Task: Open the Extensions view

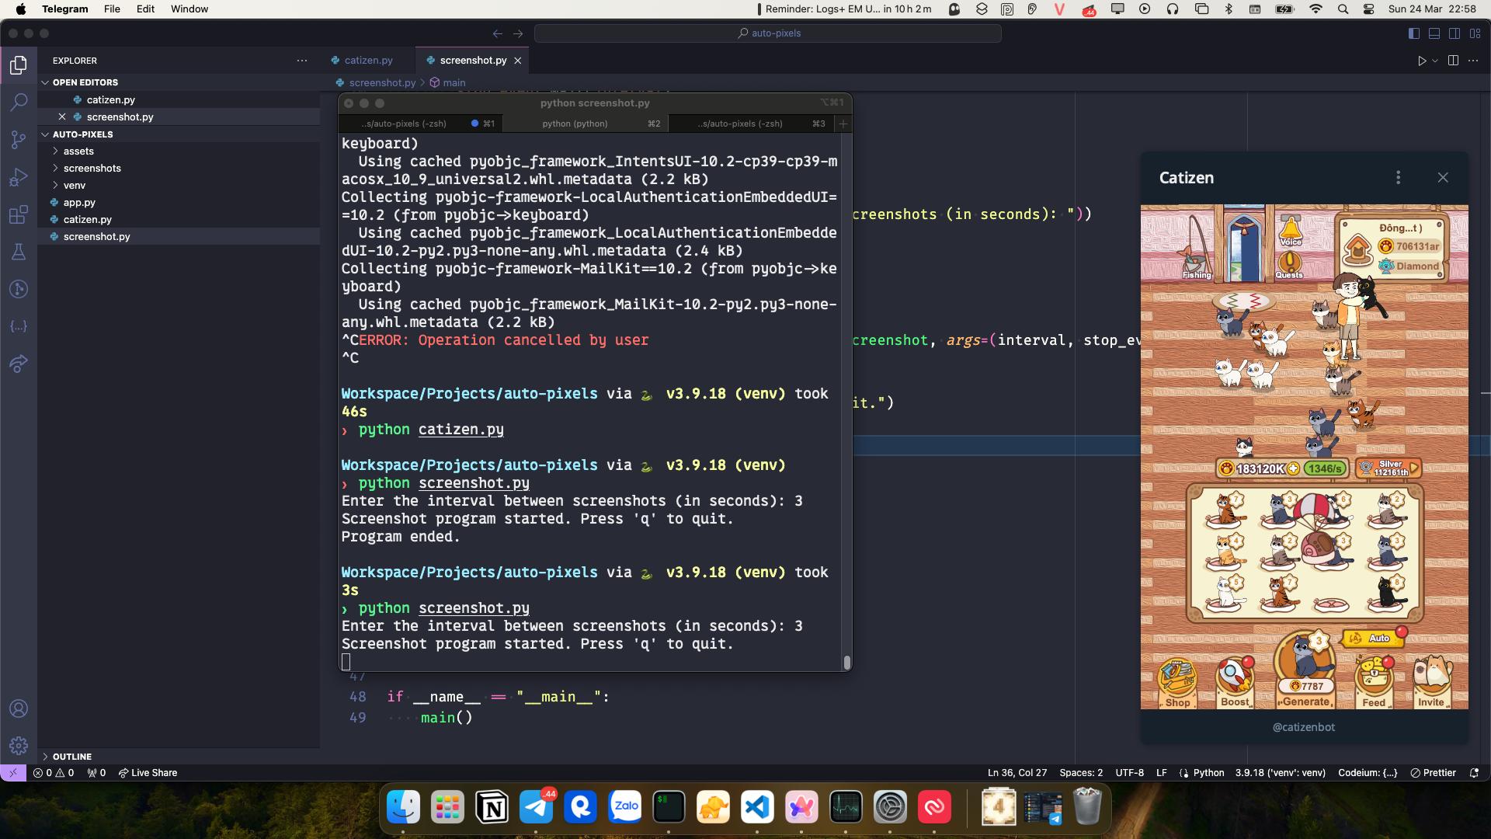Action: click(x=19, y=214)
